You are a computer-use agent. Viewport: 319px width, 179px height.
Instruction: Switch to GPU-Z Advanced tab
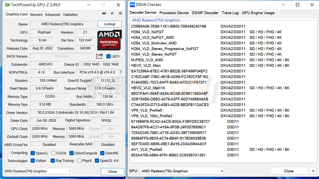pyautogui.click(x=53, y=15)
